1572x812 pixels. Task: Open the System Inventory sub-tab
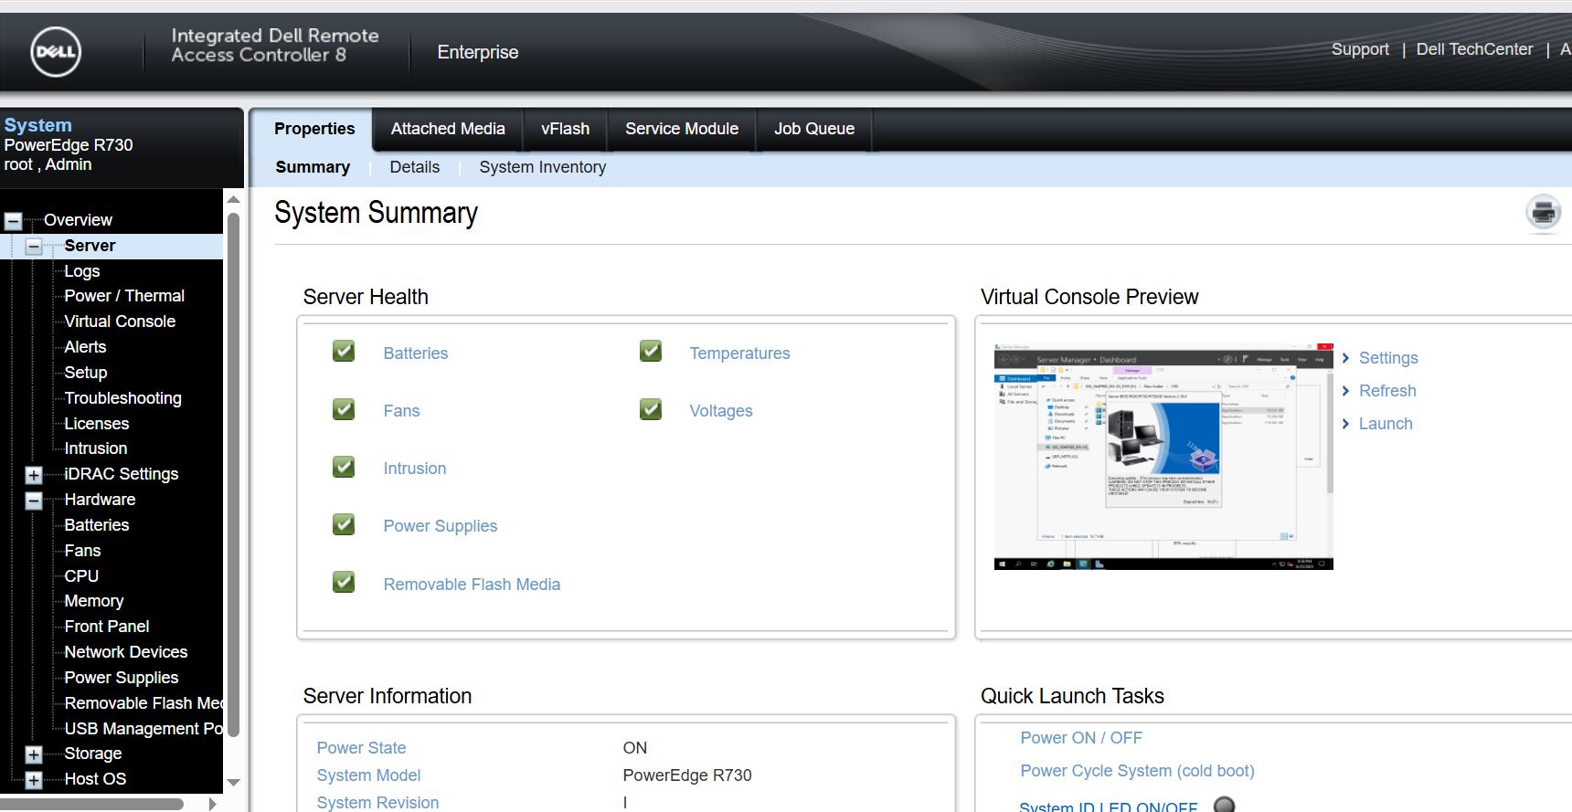(x=542, y=167)
